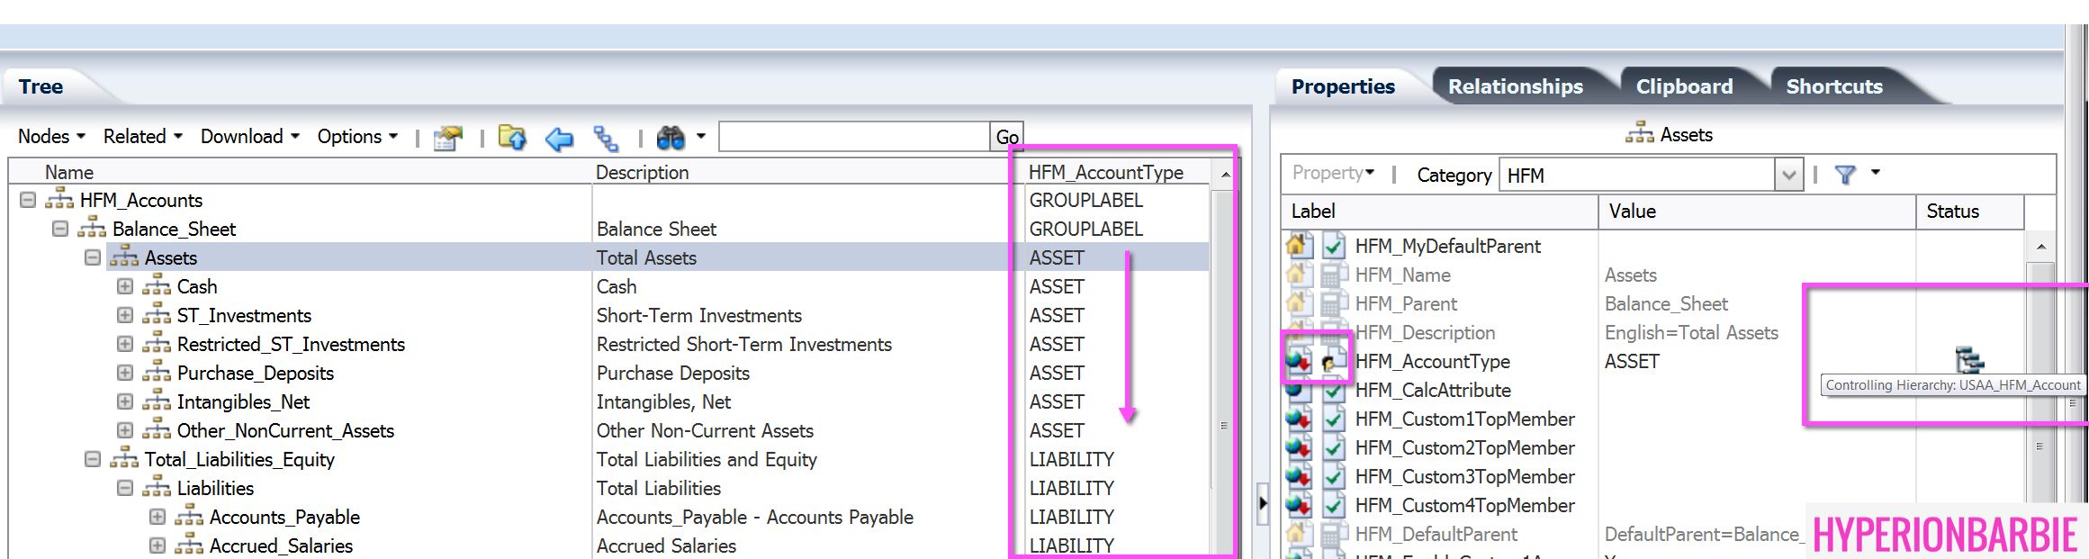This screenshot has height=559, width=2089.
Task: Open the Category HFM dropdown
Action: pos(1788,175)
